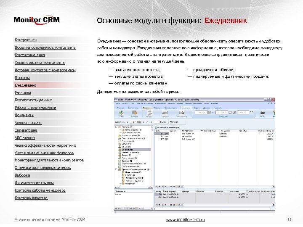Collapse the Контакты tree branch
Viewport: 303px width, 227px height.
116,127
